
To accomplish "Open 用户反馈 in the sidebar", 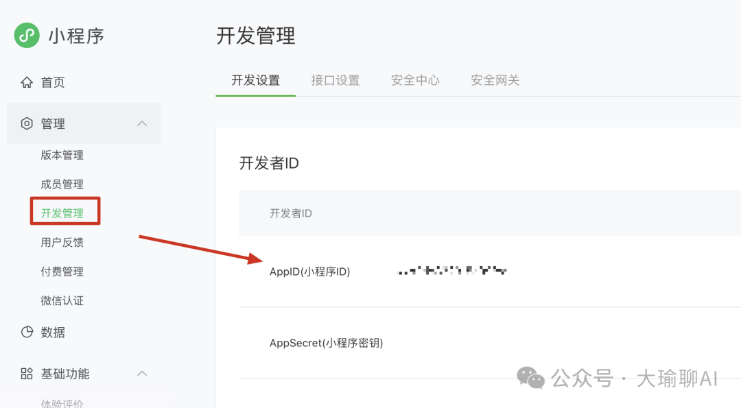I will [x=62, y=242].
